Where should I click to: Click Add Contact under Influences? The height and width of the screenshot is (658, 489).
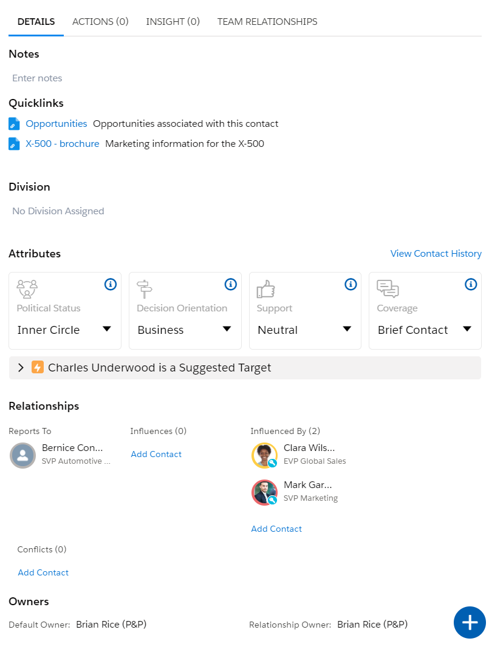pos(156,454)
